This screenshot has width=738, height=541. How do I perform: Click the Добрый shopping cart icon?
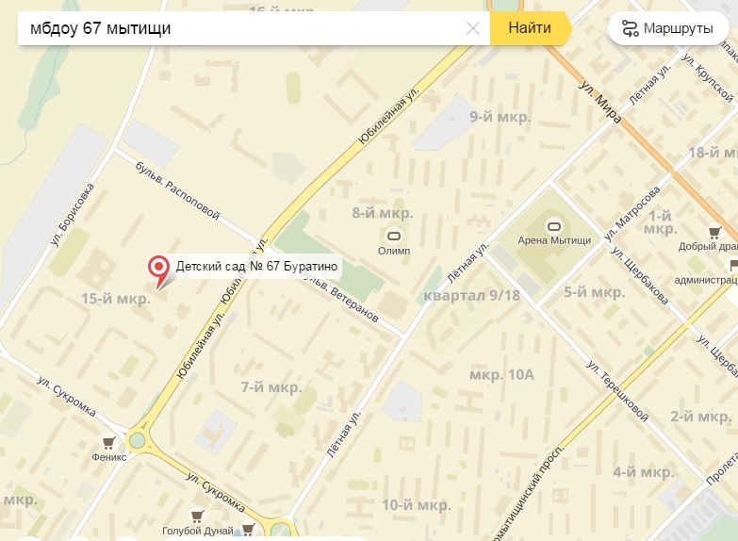click(x=714, y=233)
